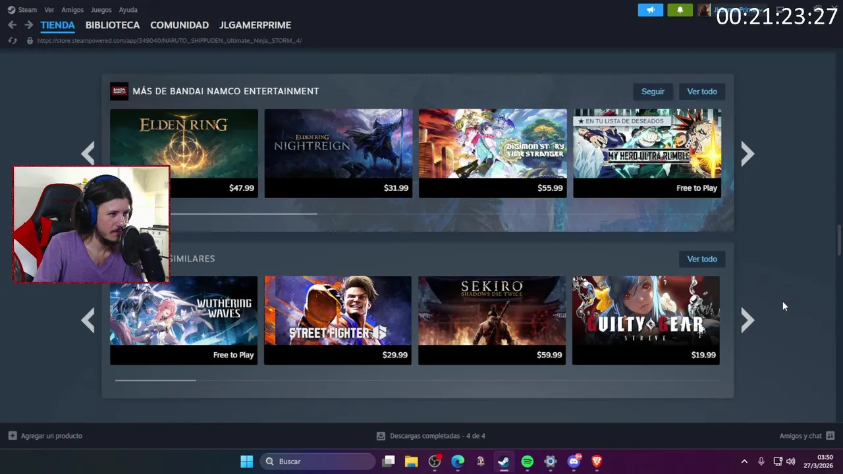Image resolution: width=843 pixels, height=474 pixels.
Task: Click the microphone icon in system tray
Action: 761,461
